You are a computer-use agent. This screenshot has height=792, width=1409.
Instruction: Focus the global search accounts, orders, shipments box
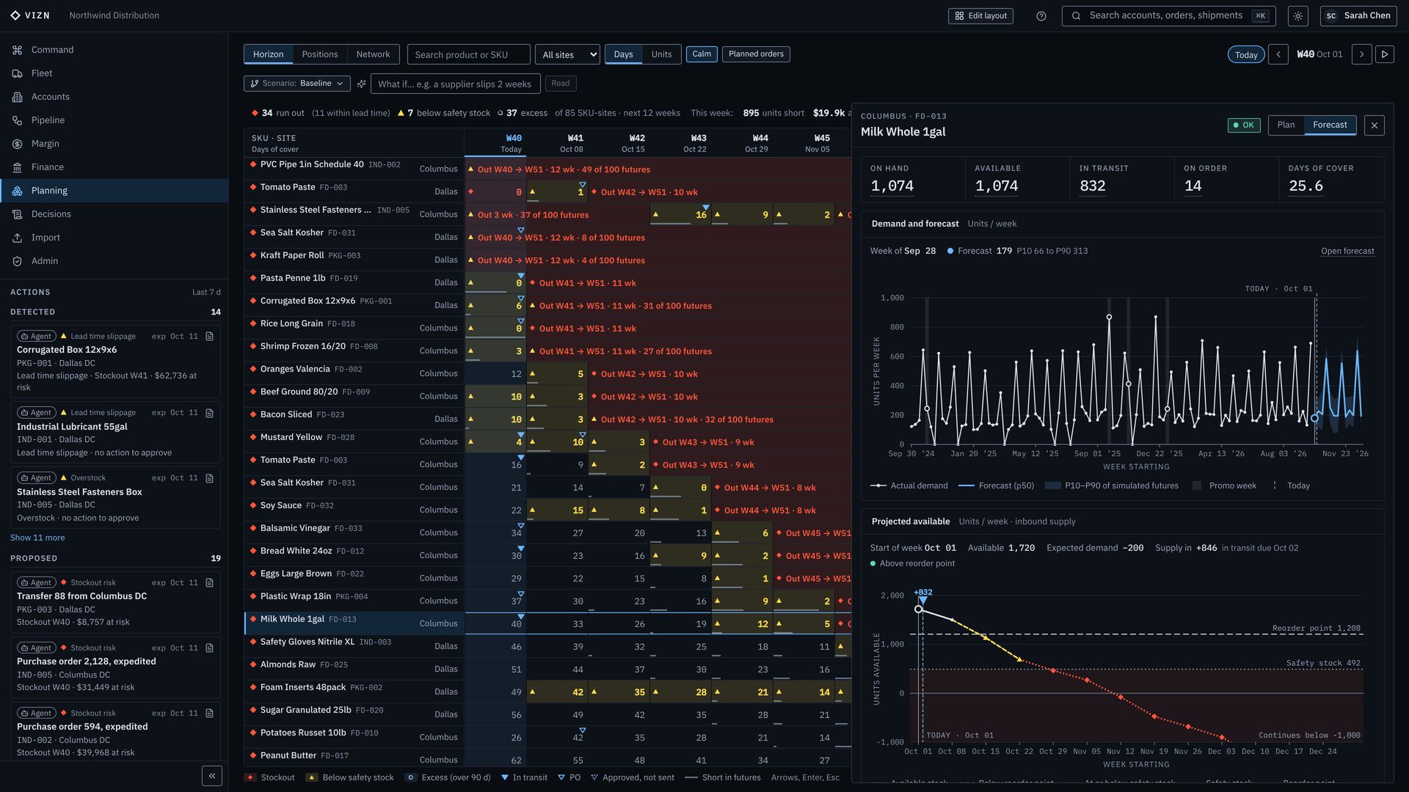[1168, 16]
